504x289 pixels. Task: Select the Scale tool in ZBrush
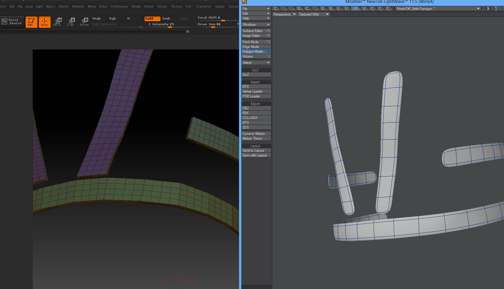[71, 22]
